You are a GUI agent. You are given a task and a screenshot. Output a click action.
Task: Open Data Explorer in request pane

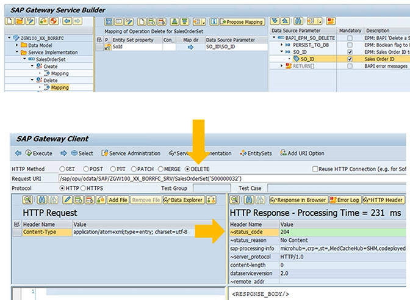click(x=185, y=200)
